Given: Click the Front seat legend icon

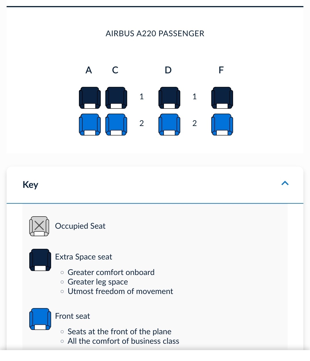Looking at the screenshot, I should tap(40, 319).
